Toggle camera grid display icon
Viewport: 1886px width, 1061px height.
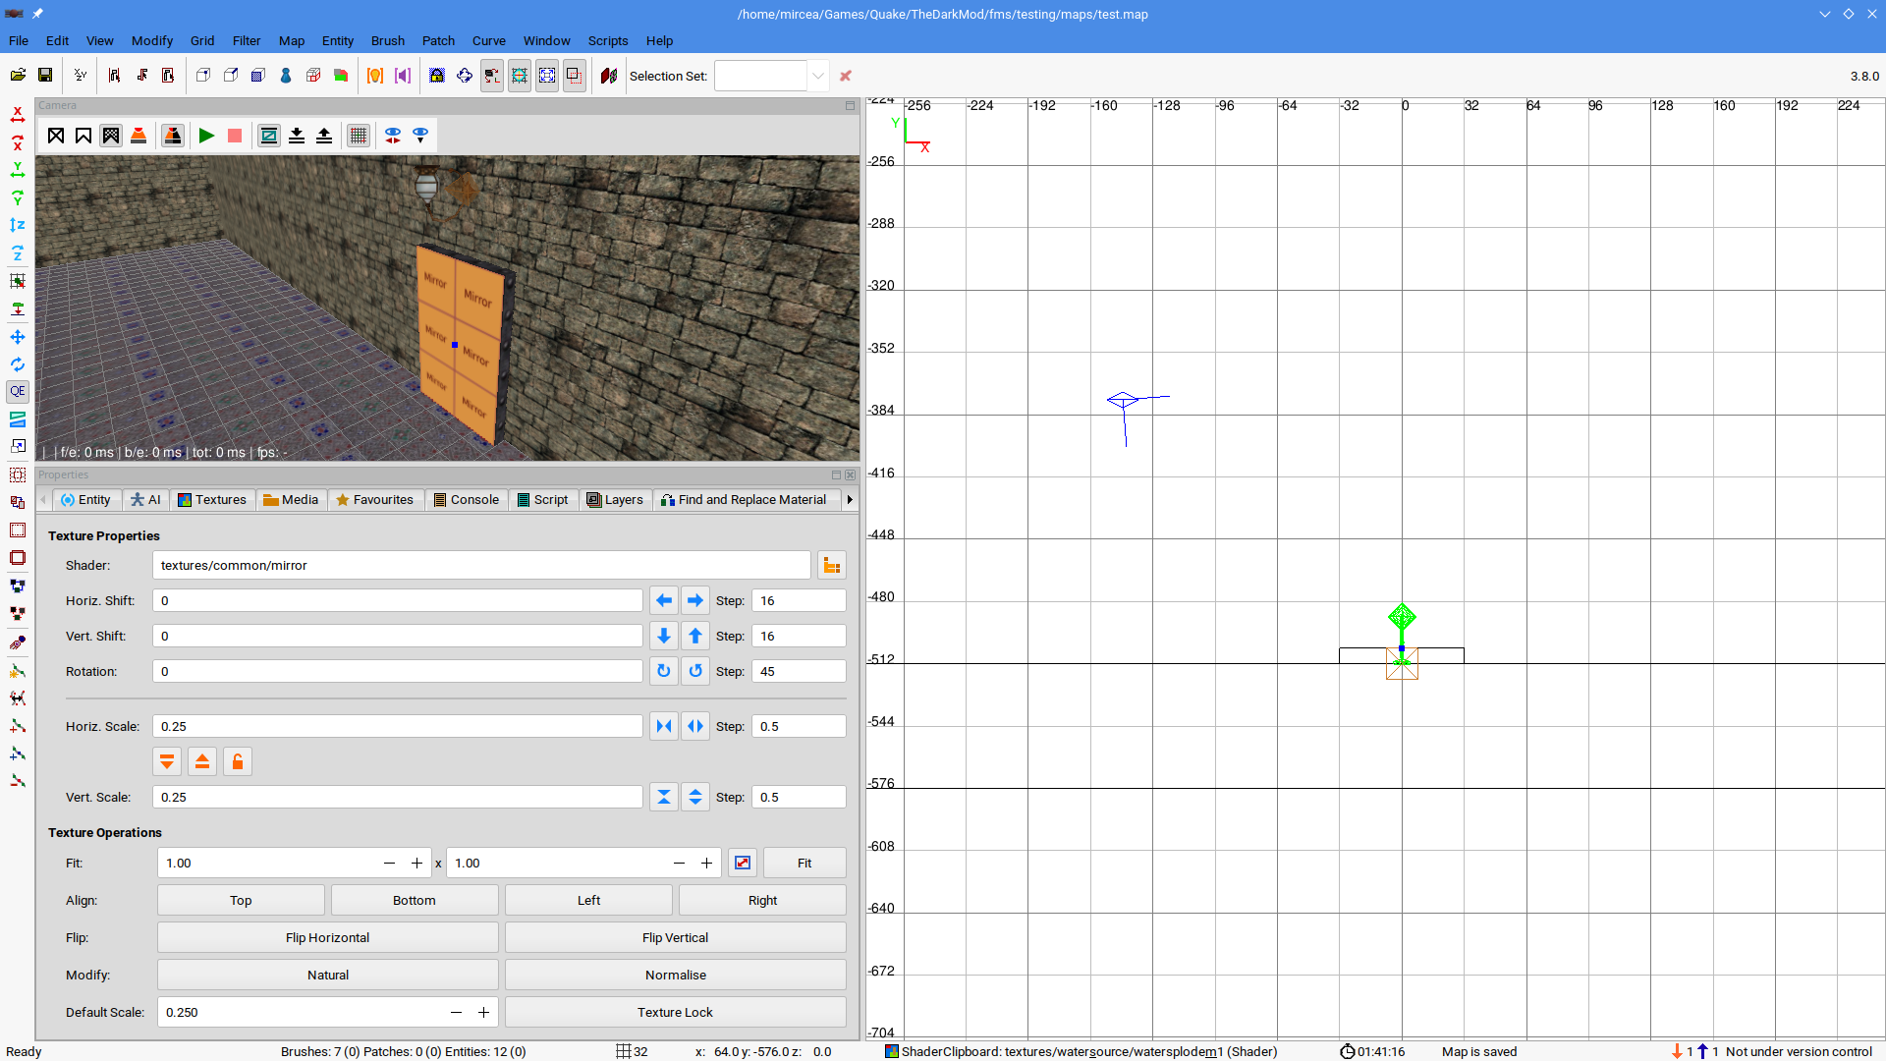359,136
